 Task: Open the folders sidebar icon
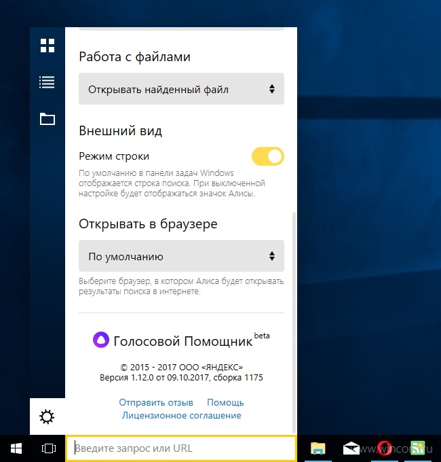click(47, 119)
